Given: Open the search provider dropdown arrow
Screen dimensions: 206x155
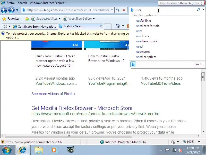Looking at the screenshot, I should click(x=203, y=10).
